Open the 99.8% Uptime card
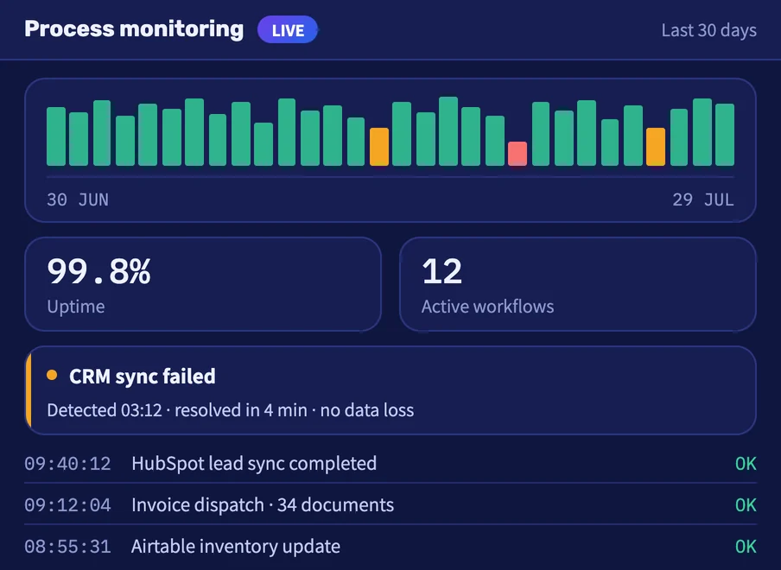 203,284
